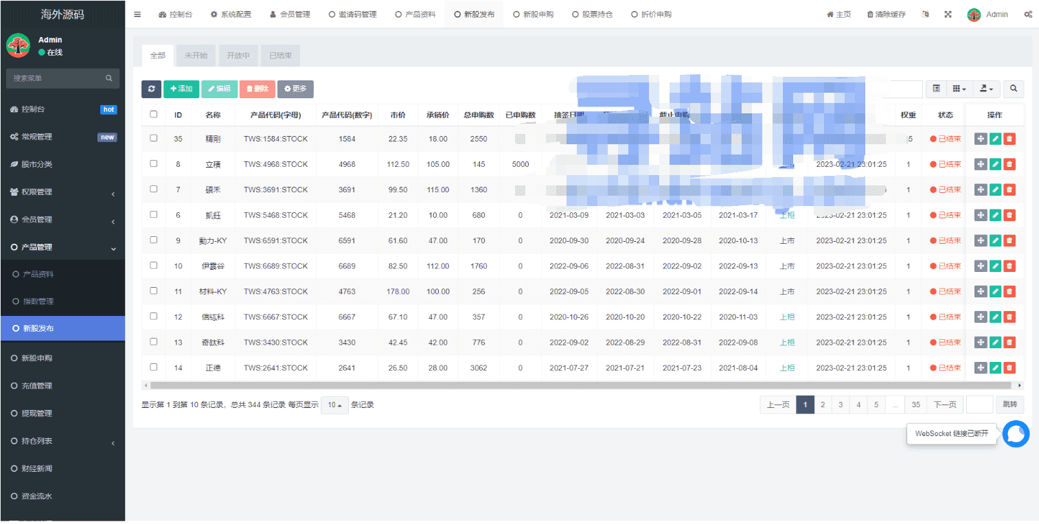The width and height of the screenshot is (1039, 524).
Task: Open the page size 10 dropdown
Action: click(334, 405)
